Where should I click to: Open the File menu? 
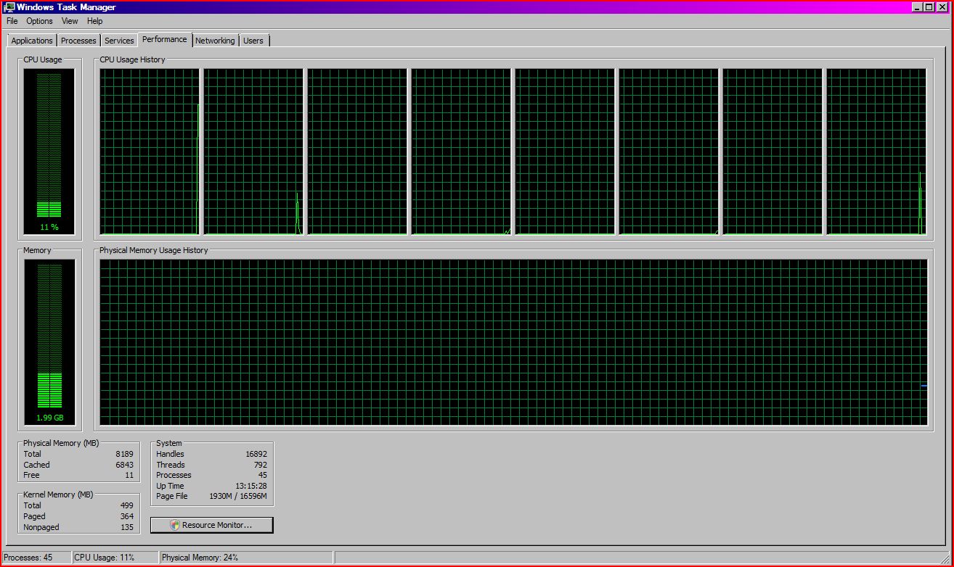tap(12, 21)
